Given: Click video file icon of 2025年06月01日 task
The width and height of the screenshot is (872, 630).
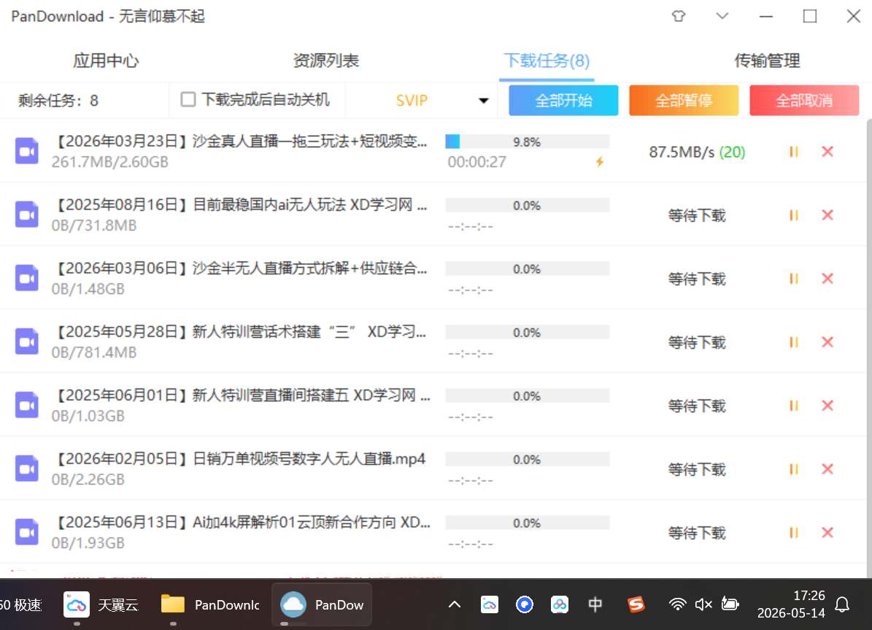Looking at the screenshot, I should (x=27, y=405).
